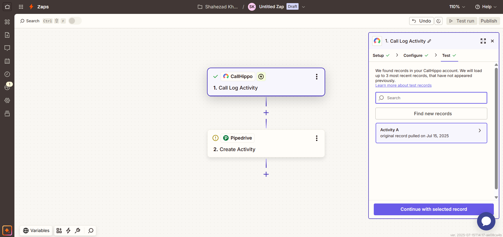Expand the step panel to fullscreen
The width and height of the screenshot is (503, 237).
click(x=483, y=41)
